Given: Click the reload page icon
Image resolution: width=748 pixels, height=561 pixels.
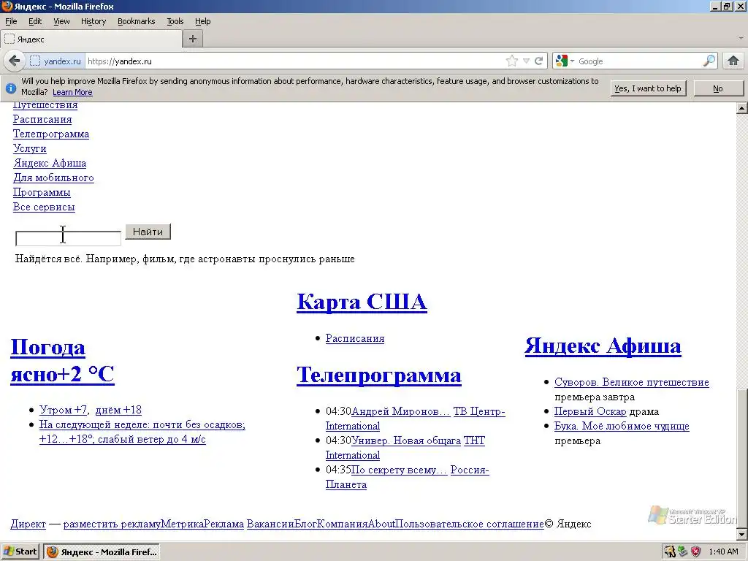Looking at the screenshot, I should pos(539,61).
